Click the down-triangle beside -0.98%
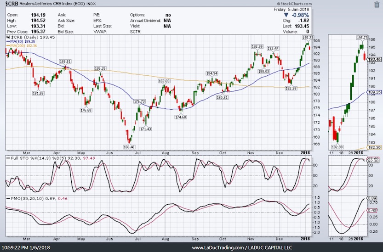 tap(286, 15)
